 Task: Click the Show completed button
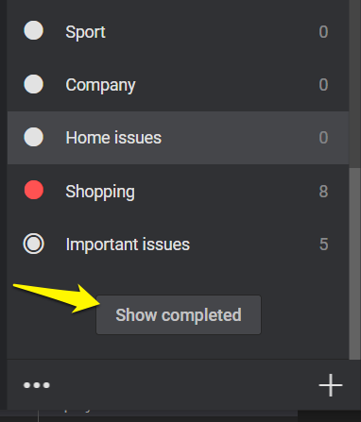coord(179,314)
